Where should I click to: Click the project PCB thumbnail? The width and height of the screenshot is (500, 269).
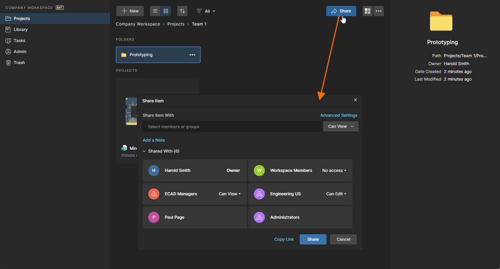pyautogui.click(x=131, y=111)
